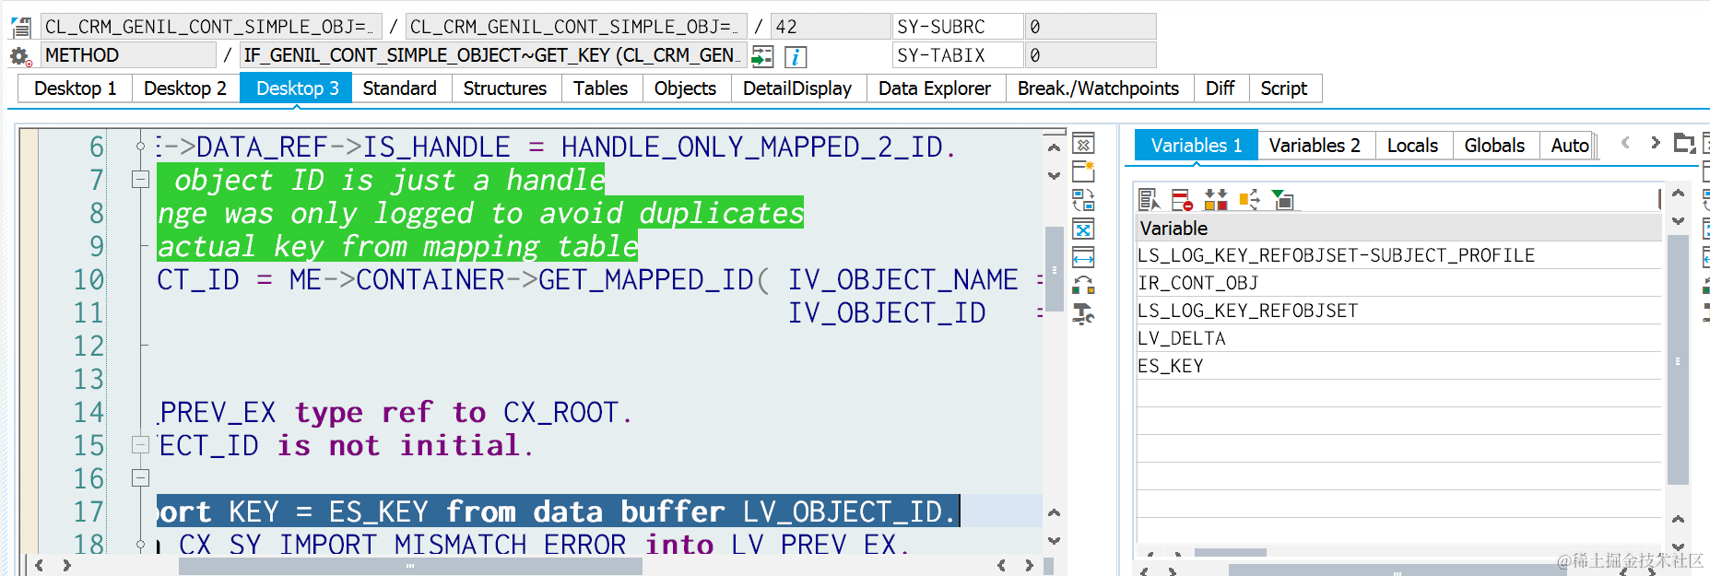Switch to the Locals tab
The height and width of the screenshot is (576, 1710).
coord(1412,146)
